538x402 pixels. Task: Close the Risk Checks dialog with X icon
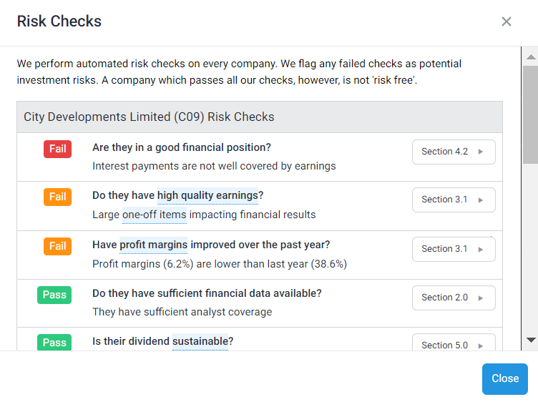507,21
